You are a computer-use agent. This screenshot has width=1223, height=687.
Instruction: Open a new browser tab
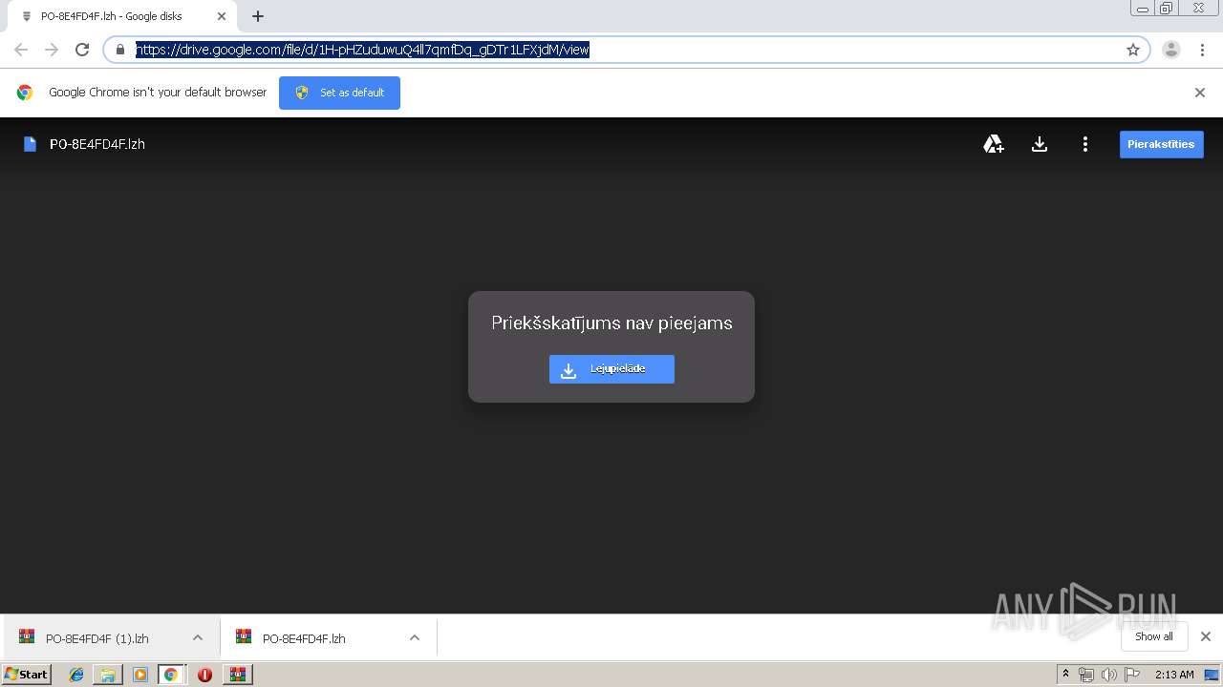click(258, 16)
